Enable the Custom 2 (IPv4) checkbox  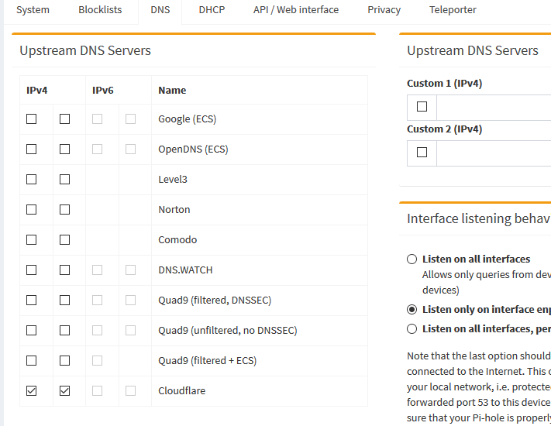coord(422,153)
